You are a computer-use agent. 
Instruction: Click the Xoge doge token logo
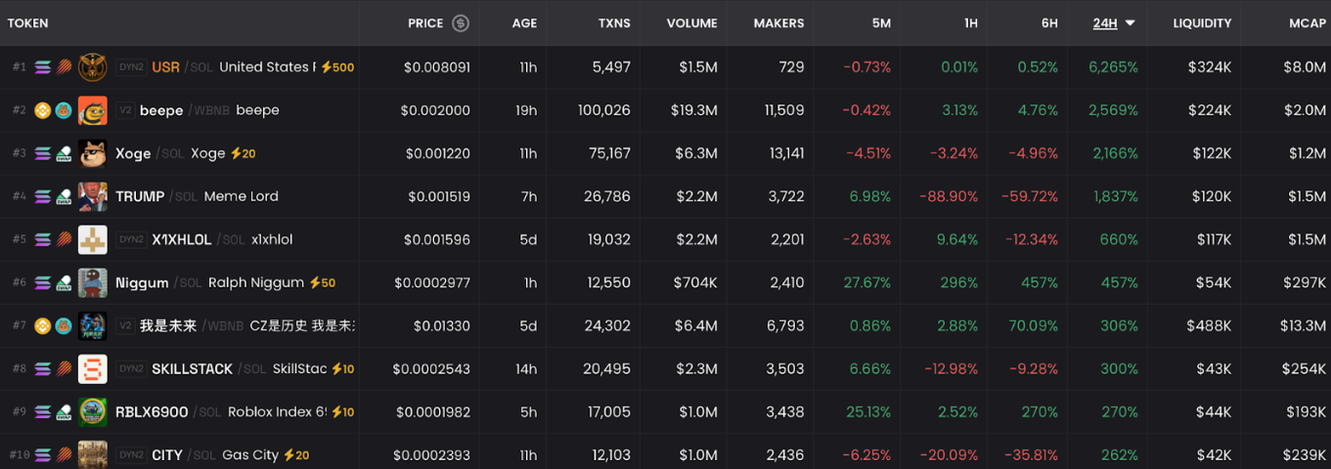(92, 153)
